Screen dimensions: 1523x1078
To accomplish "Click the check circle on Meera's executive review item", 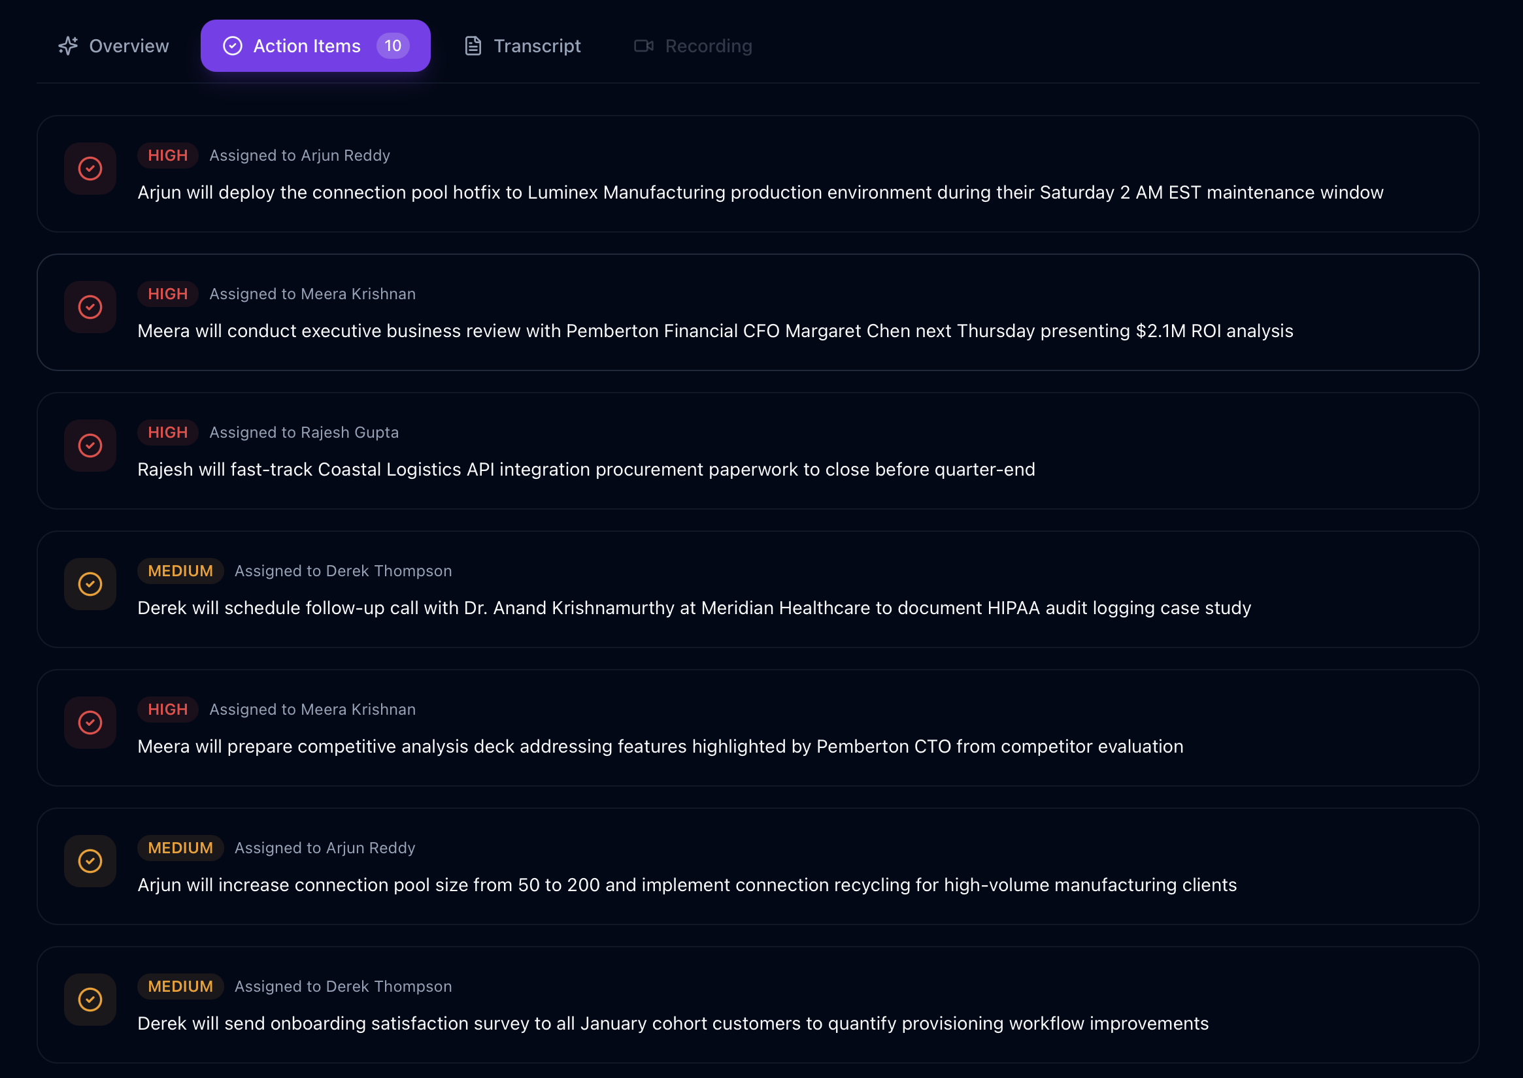I will [x=90, y=306].
